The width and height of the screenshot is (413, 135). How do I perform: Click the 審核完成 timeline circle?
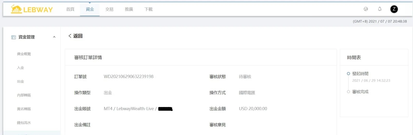tap(348, 92)
